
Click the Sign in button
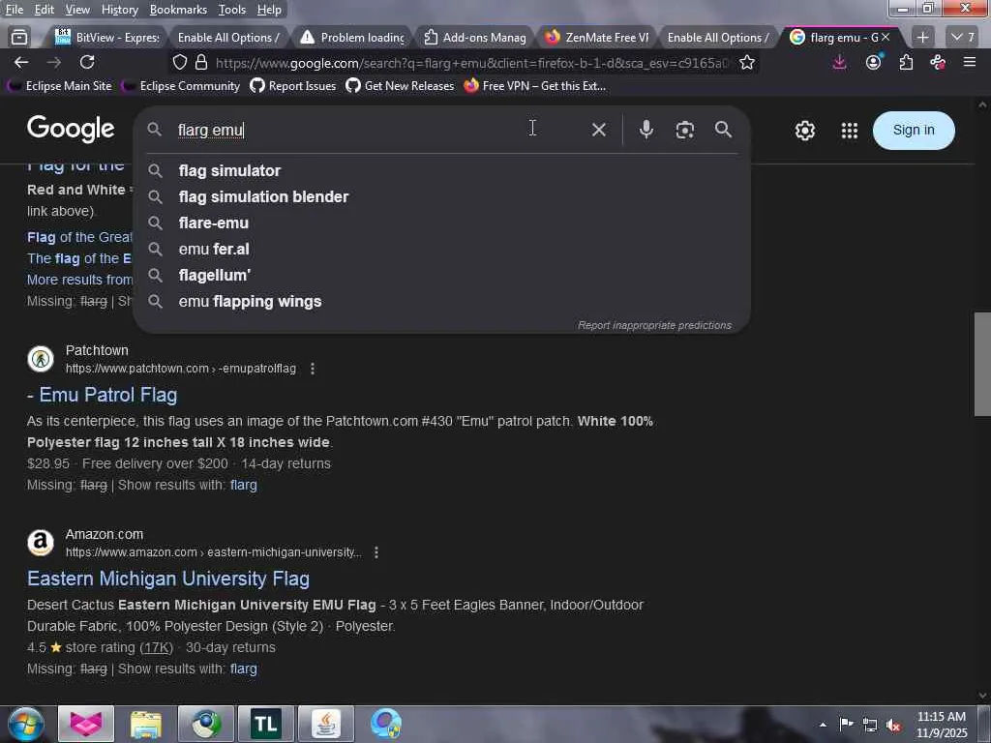click(x=914, y=131)
